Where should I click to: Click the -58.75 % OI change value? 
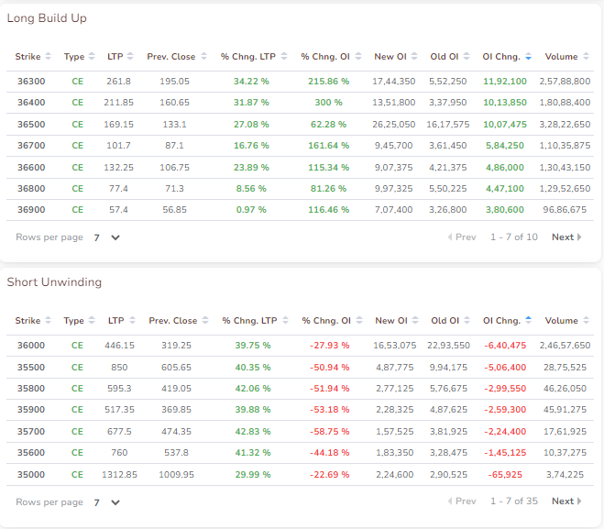pyautogui.click(x=330, y=432)
